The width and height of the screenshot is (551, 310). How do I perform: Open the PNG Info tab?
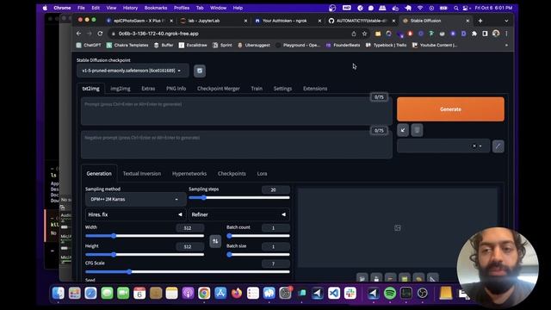pos(176,89)
